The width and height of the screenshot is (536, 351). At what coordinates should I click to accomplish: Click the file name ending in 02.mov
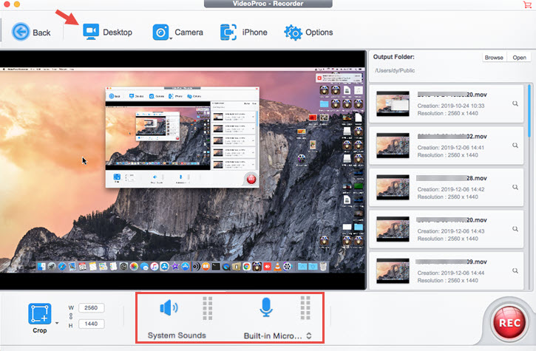[x=452, y=137]
